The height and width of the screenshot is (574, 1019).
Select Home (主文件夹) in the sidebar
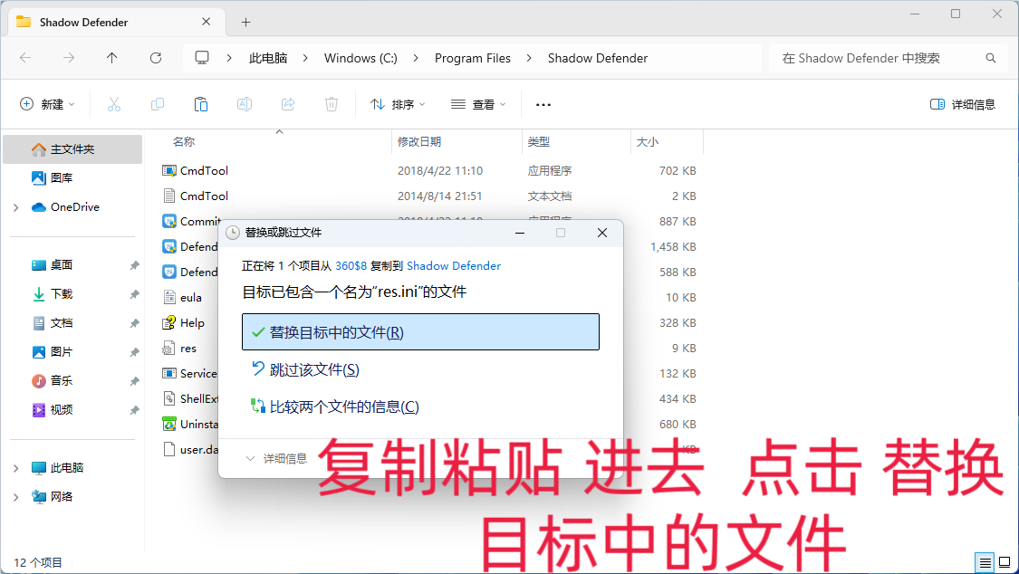[x=72, y=149]
